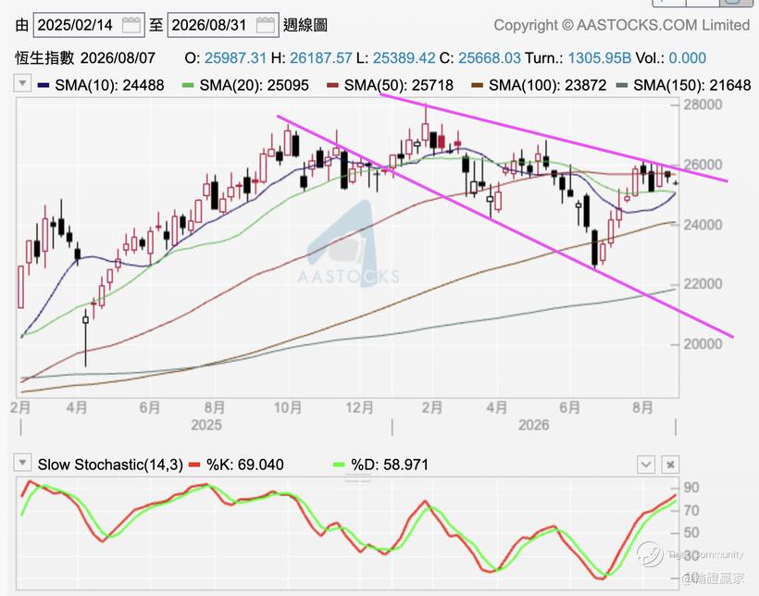Click the quote date 2026/08/07
The width and height of the screenshot is (759, 596).
pos(118,58)
